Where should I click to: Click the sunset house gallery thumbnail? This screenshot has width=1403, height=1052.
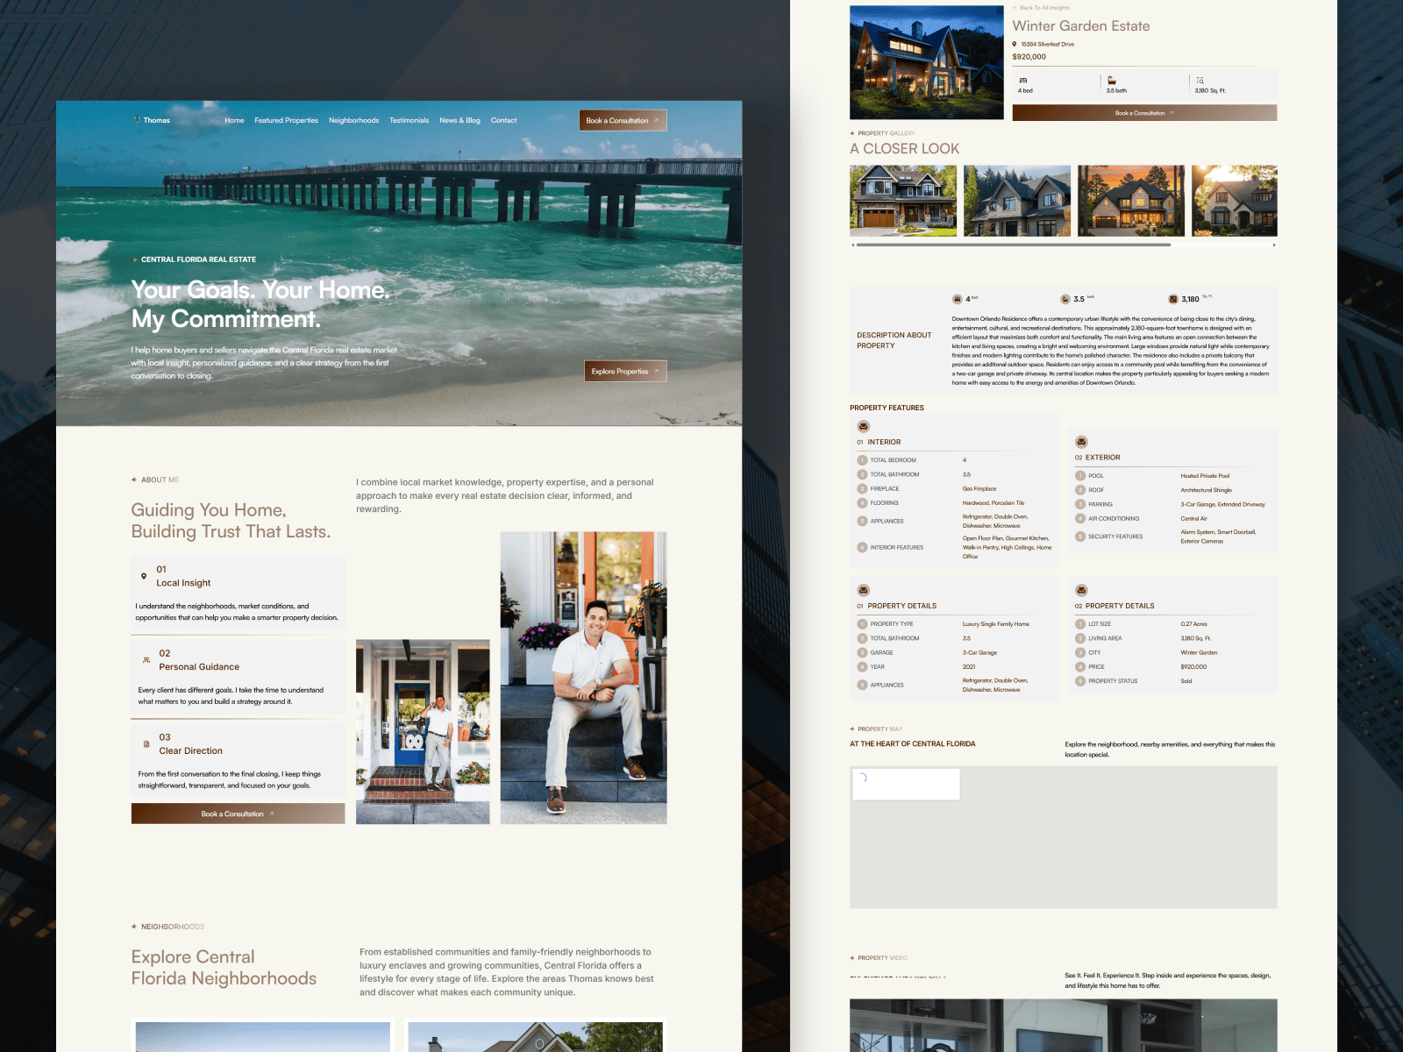tap(1131, 201)
